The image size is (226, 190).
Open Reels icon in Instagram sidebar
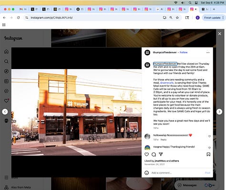6,81
